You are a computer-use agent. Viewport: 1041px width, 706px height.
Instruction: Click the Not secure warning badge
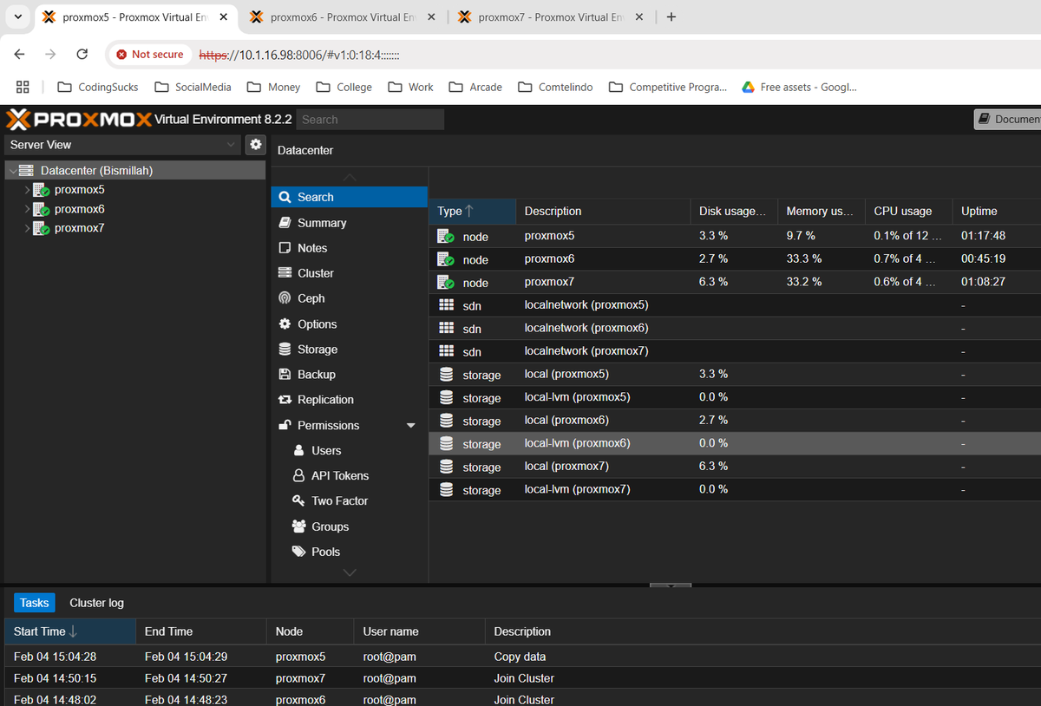pyautogui.click(x=149, y=54)
